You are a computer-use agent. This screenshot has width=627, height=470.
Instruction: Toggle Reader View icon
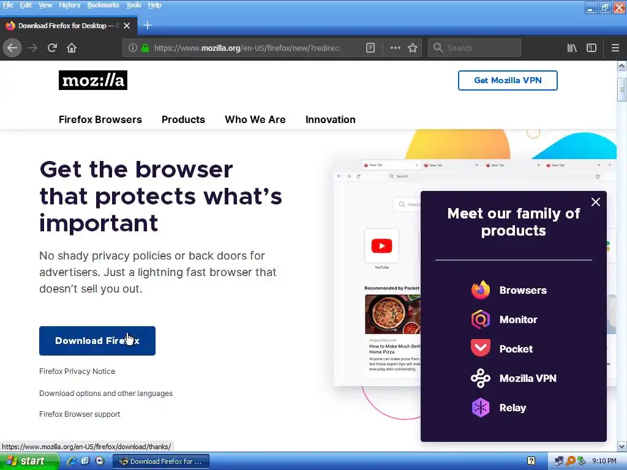(x=370, y=48)
